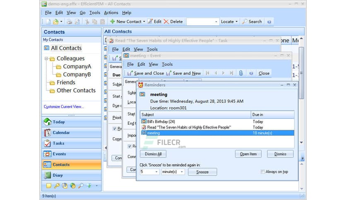Go to first record in Event window

click(x=207, y=73)
